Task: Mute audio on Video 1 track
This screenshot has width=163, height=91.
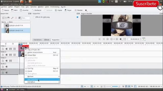Action: click(x=7, y=49)
